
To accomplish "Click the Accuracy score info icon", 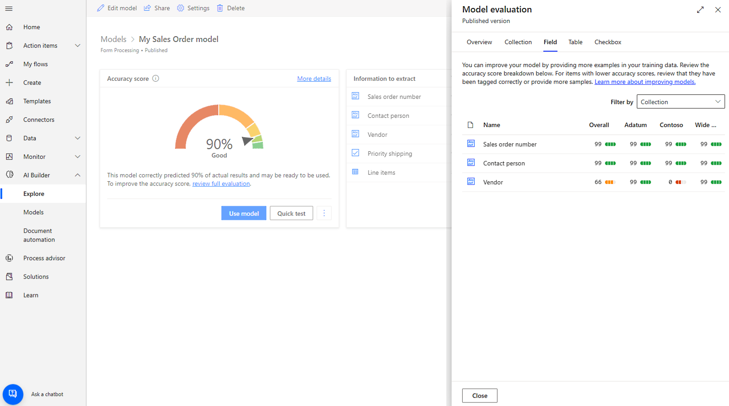I will pyautogui.click(x=155, y=78).
